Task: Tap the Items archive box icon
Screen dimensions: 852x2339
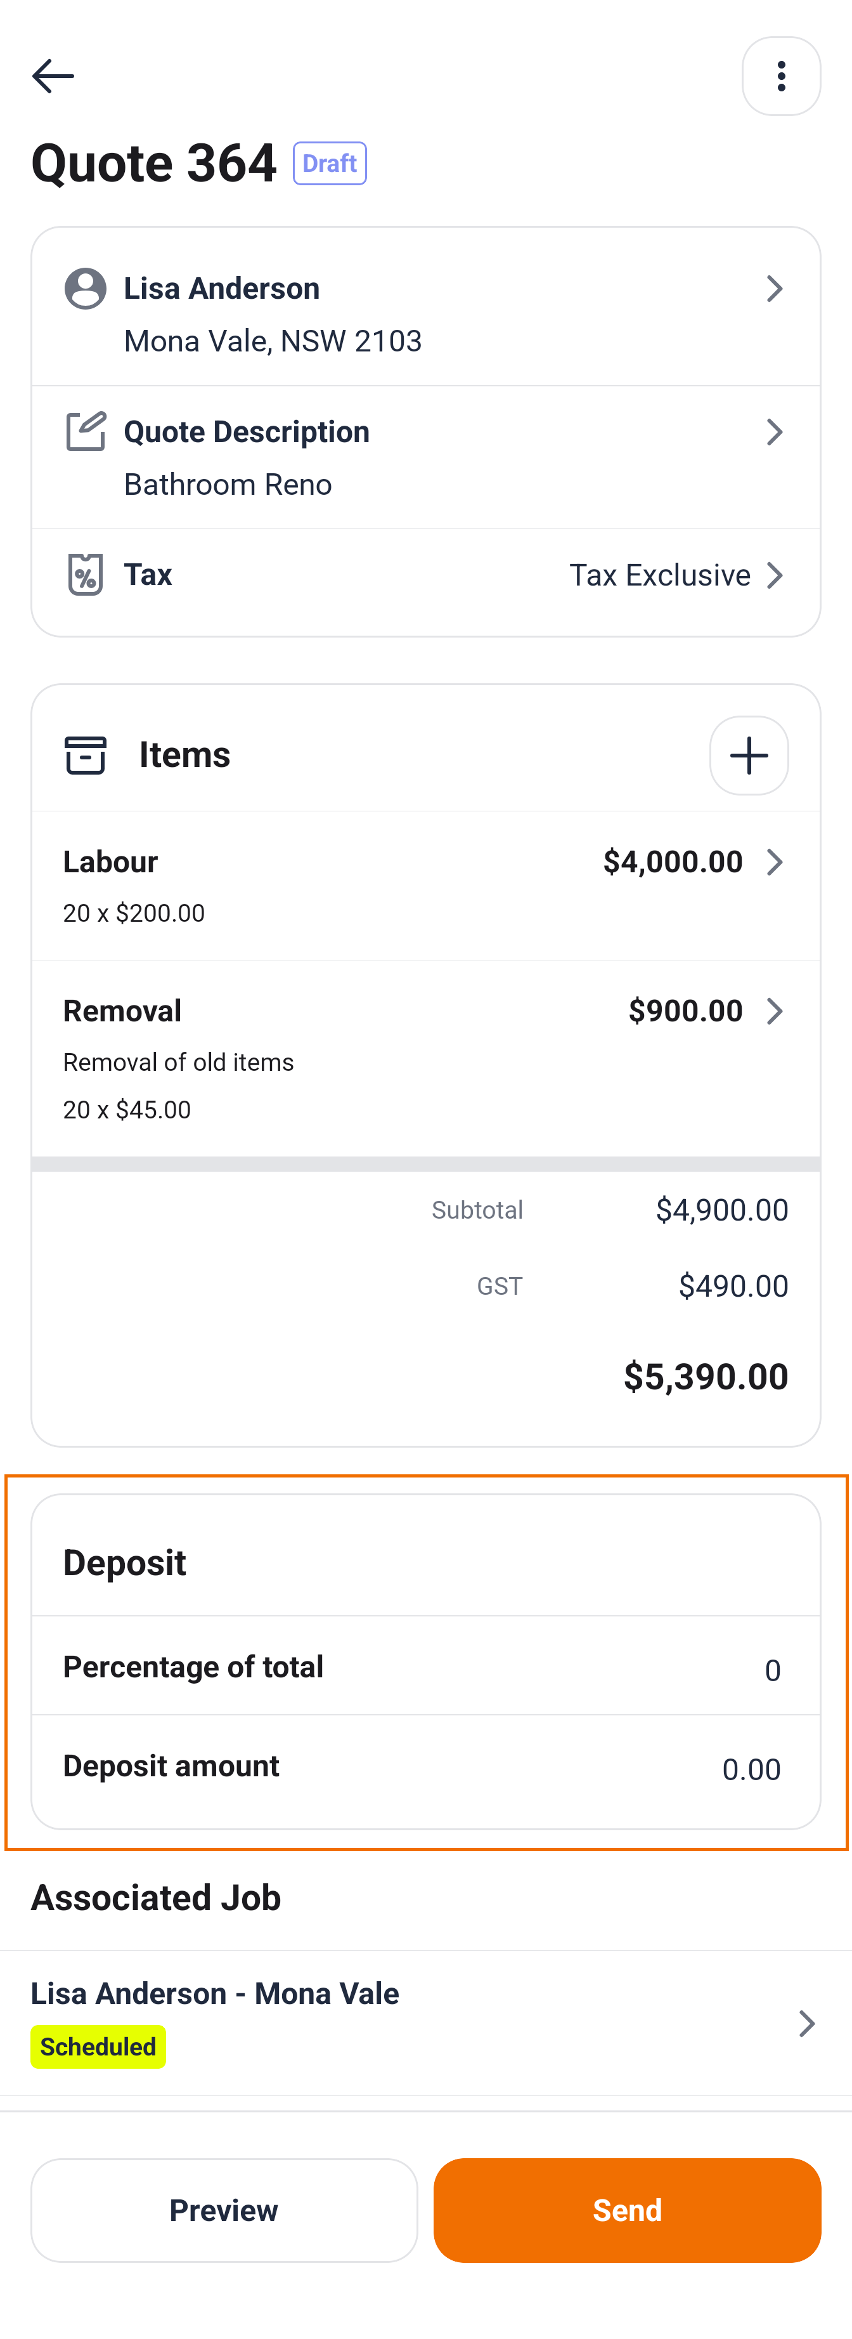Action: pyautogui.click(x=86, y=756)
